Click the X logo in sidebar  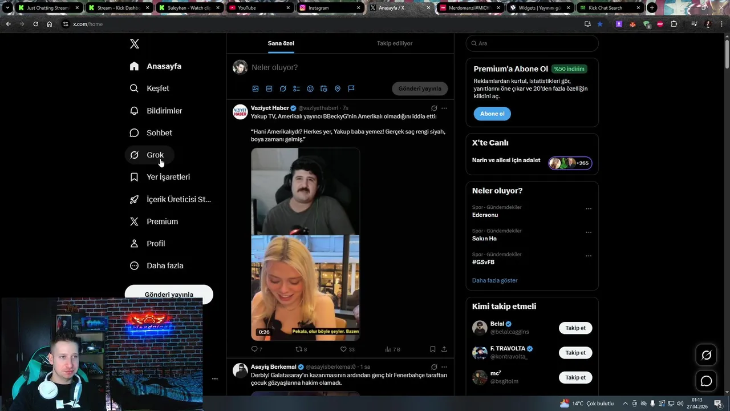134,44
